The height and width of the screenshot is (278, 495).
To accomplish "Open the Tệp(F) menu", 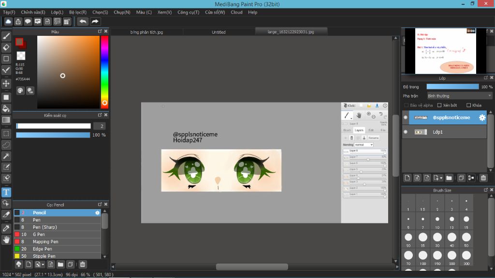I will pyautogui.click(x=9, y=12).
